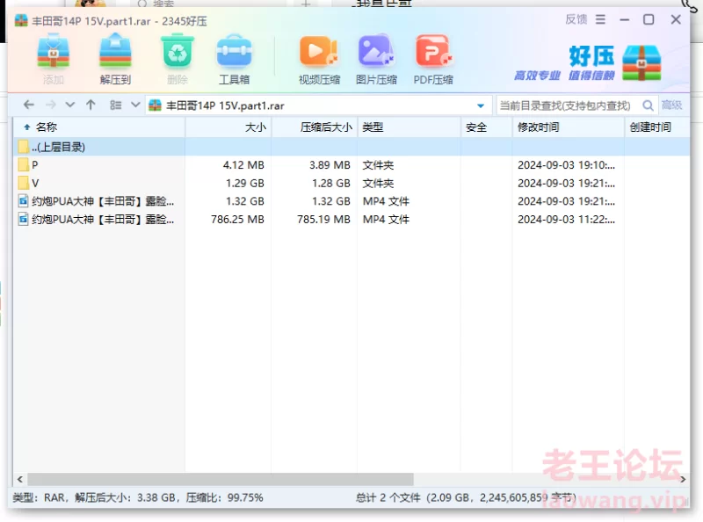
Task: Expand the view mode dropdown chevron
Action: (x=135, y=105)
